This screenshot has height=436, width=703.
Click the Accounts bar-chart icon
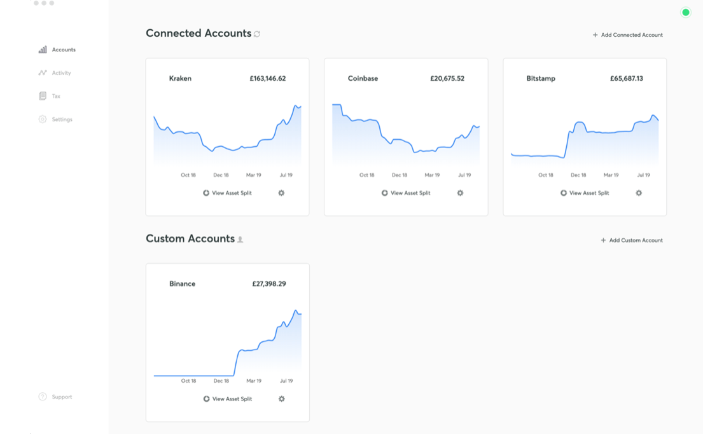point(43,50)
